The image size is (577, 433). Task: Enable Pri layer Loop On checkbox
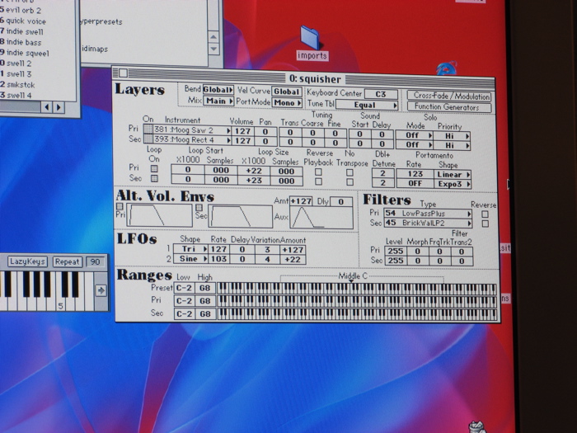coord(154,168)
